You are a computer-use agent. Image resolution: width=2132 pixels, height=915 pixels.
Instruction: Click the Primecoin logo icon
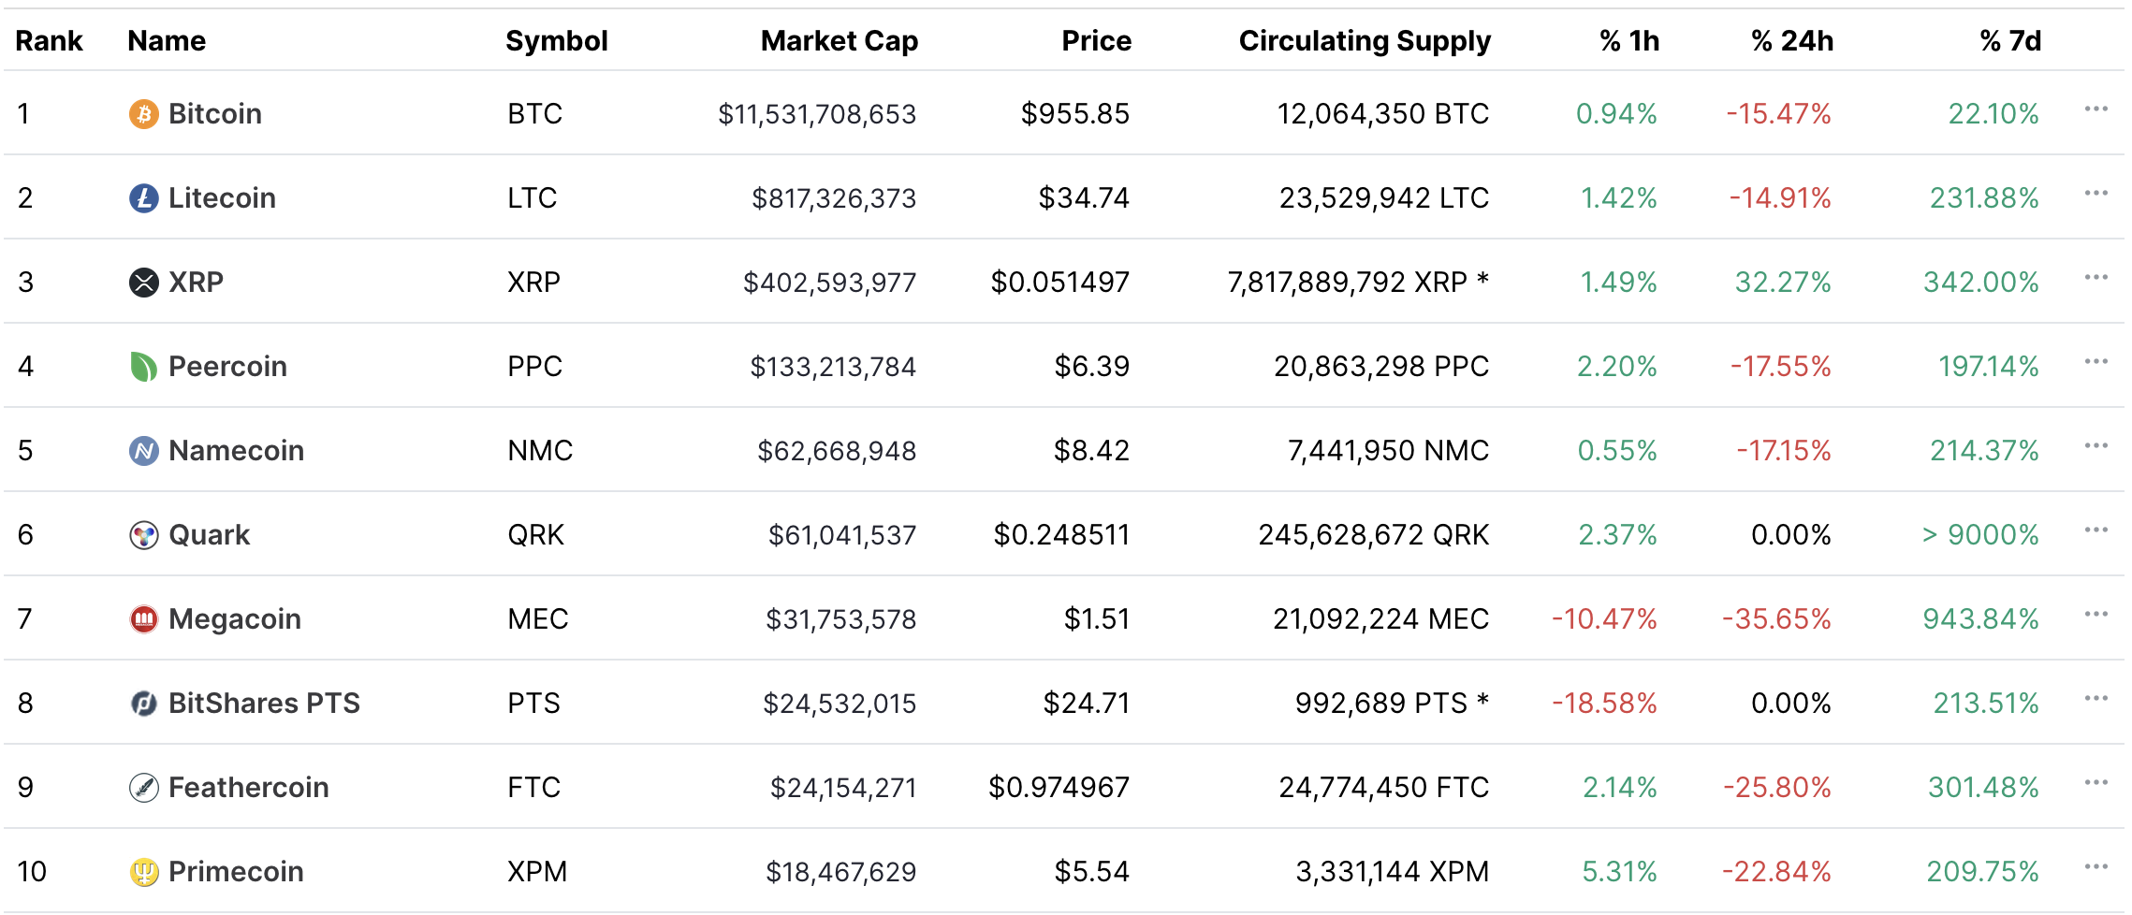pos(142,872)
